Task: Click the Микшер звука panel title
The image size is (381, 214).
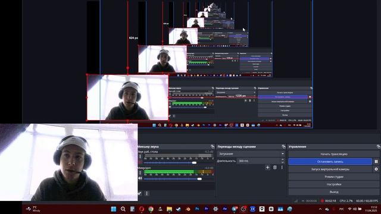Action: (x=148, y=147)
